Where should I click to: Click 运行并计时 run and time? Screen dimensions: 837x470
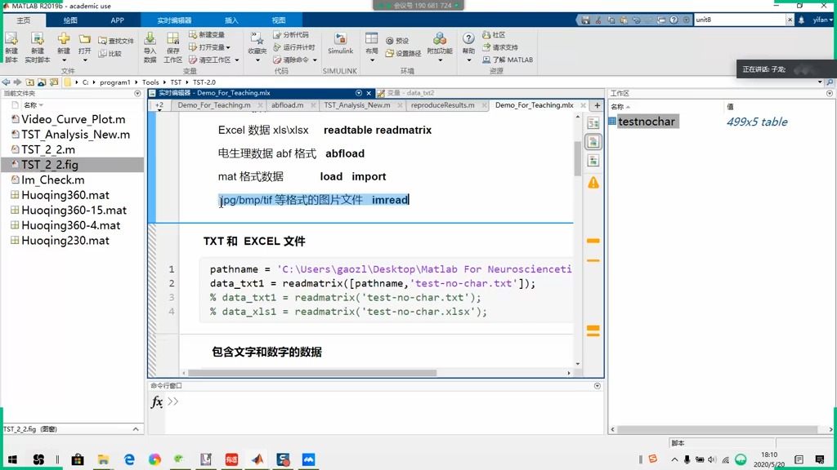(x=294, y=47)
